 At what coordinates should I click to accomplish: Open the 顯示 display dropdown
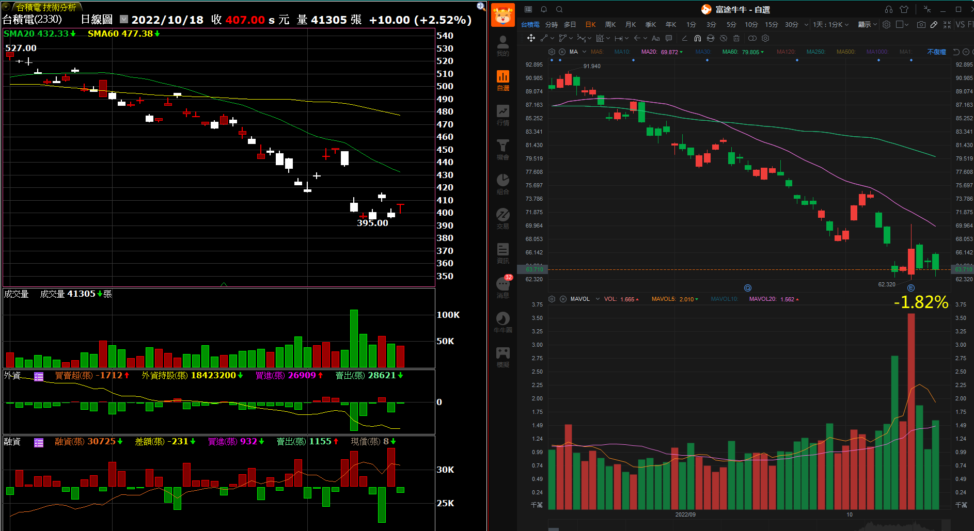pyautogui.click(x=868, y=24)
